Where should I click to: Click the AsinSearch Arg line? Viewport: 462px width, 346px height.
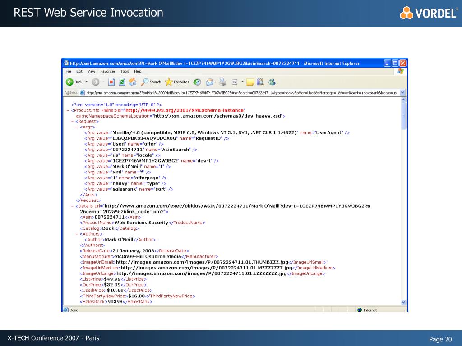[141, 150]
